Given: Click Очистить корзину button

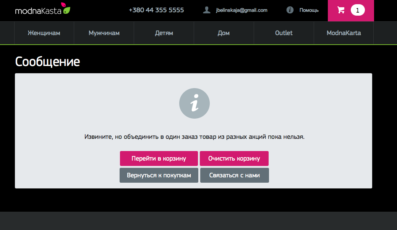Looking at the screenshot, I should (234, 158).
